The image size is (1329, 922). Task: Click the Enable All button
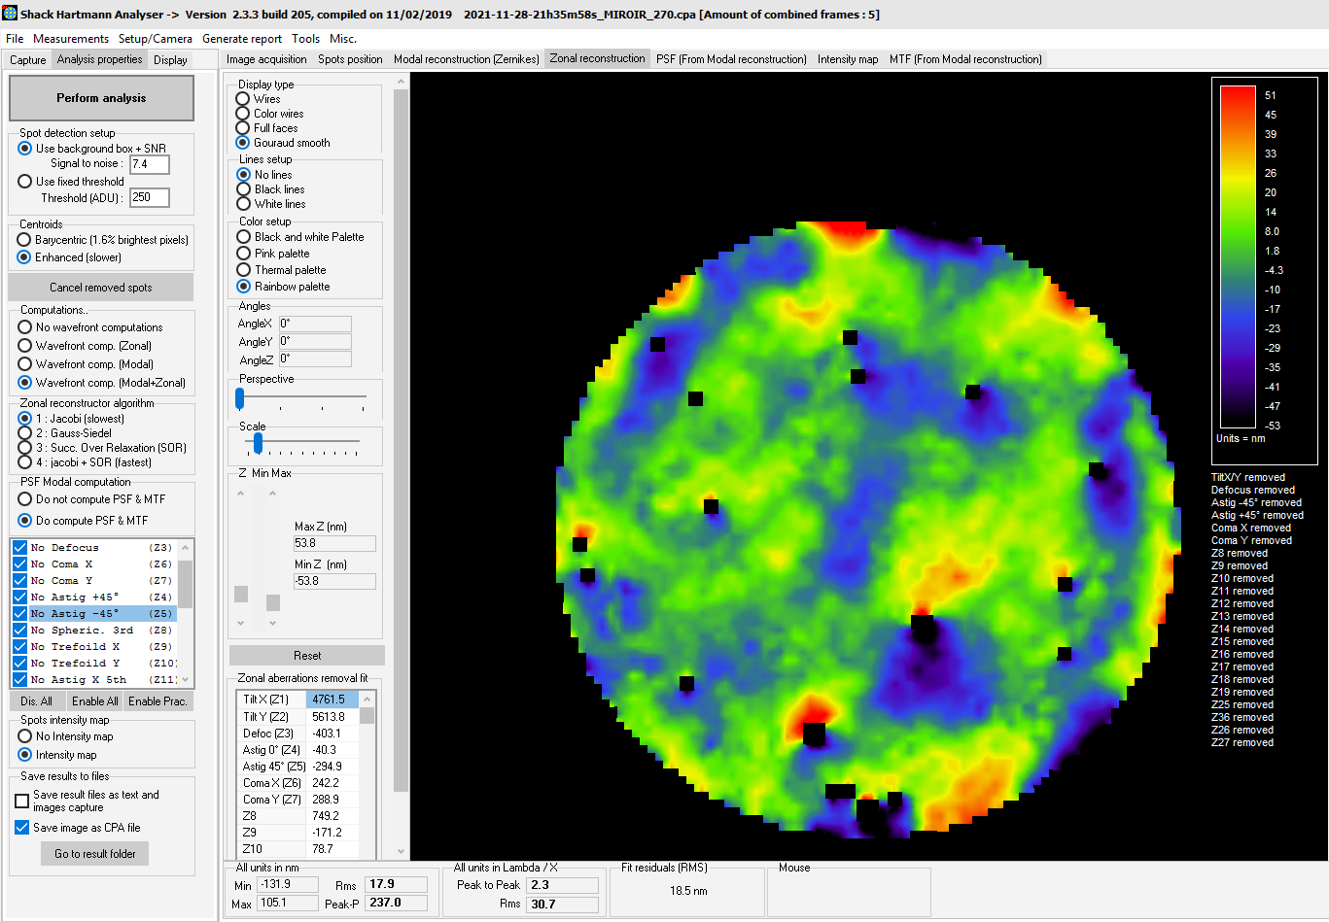[95, 701]
